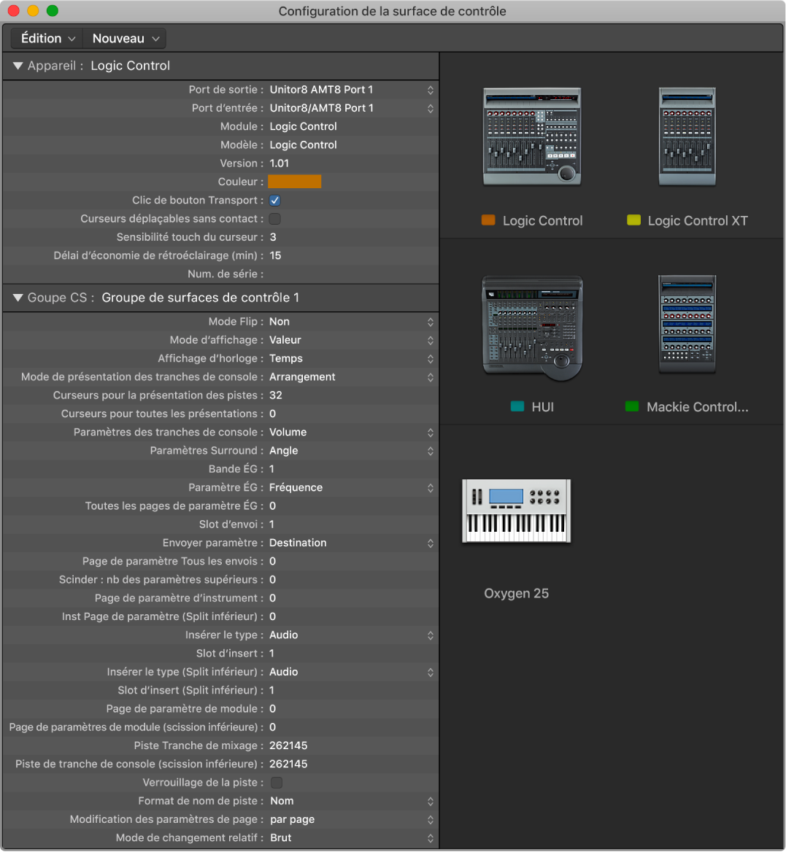The height and width of the screenshot is (852, 786).
Task: Click the teal HUI color indicator
Action: tap(517, 407)
